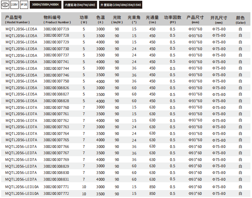Select product number 300200307769
Viewport: 252px width, 198px height.
[56, 160]
